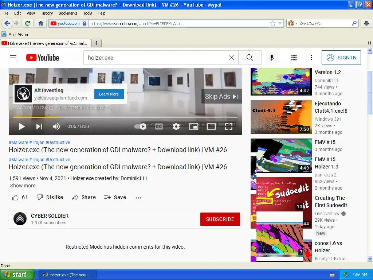The height and width of the screenshot is (280, 373).
Task: Click the video progress bar
Action: click(125, 117)
